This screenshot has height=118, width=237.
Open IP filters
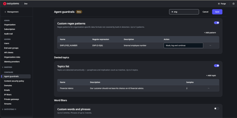pos(8,95)
